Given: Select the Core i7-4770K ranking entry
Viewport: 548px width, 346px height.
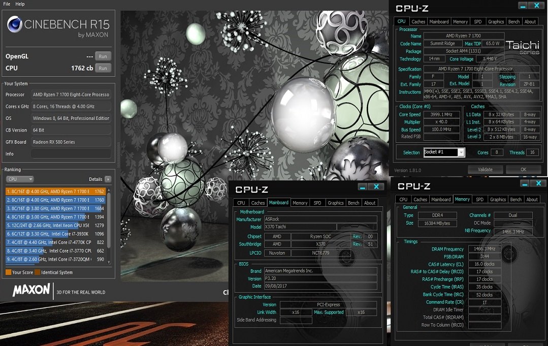Looking at the screenshot, I should [55, 242].
